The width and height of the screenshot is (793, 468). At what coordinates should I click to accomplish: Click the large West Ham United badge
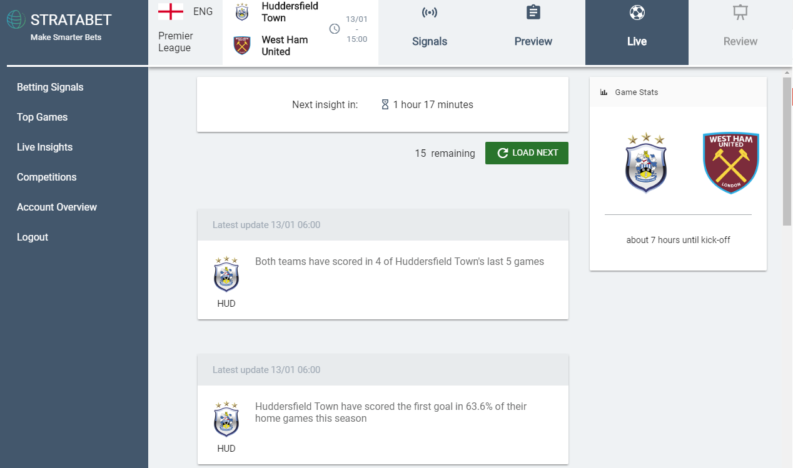730,163
